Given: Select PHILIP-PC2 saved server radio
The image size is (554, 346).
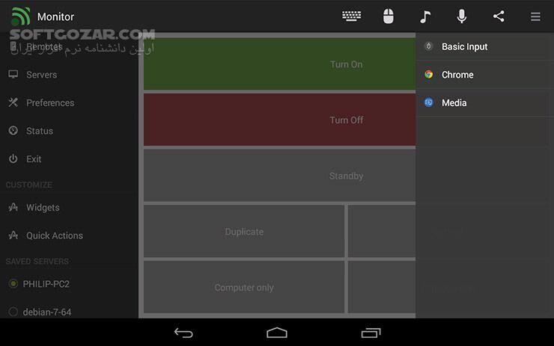Looking at the screenshot, I should tap(13, 283).
